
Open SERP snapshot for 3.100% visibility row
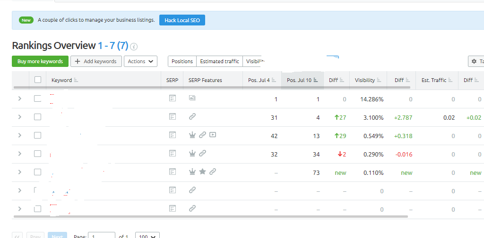point(173,117)
